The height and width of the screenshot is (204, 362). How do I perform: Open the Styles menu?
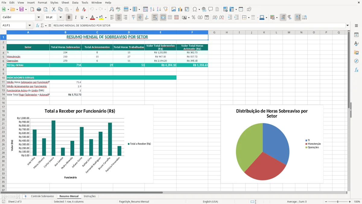point(54,2)
